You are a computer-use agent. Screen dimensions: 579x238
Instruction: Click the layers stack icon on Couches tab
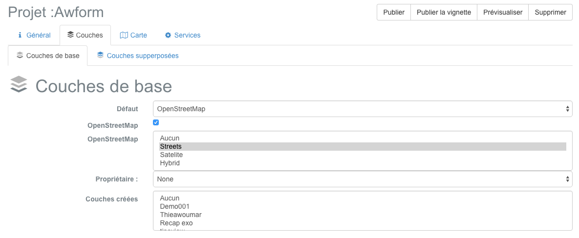pos(70,35)
